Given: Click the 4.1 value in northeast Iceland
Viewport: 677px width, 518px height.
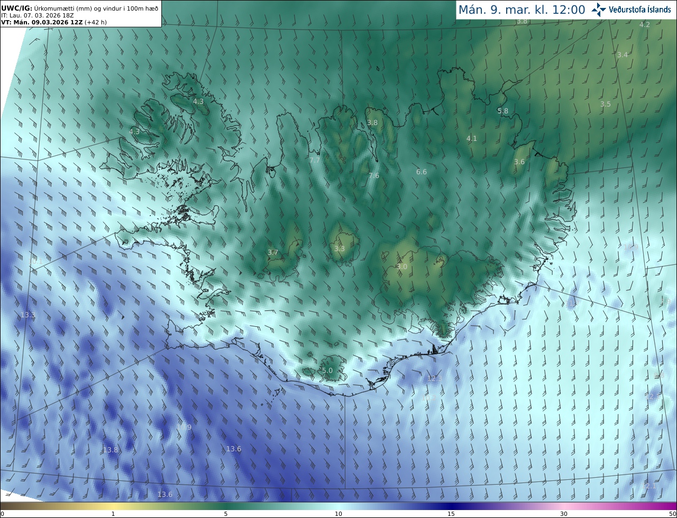Looking at the screenshot, I should pyautogui.click(x=471, y=139).
